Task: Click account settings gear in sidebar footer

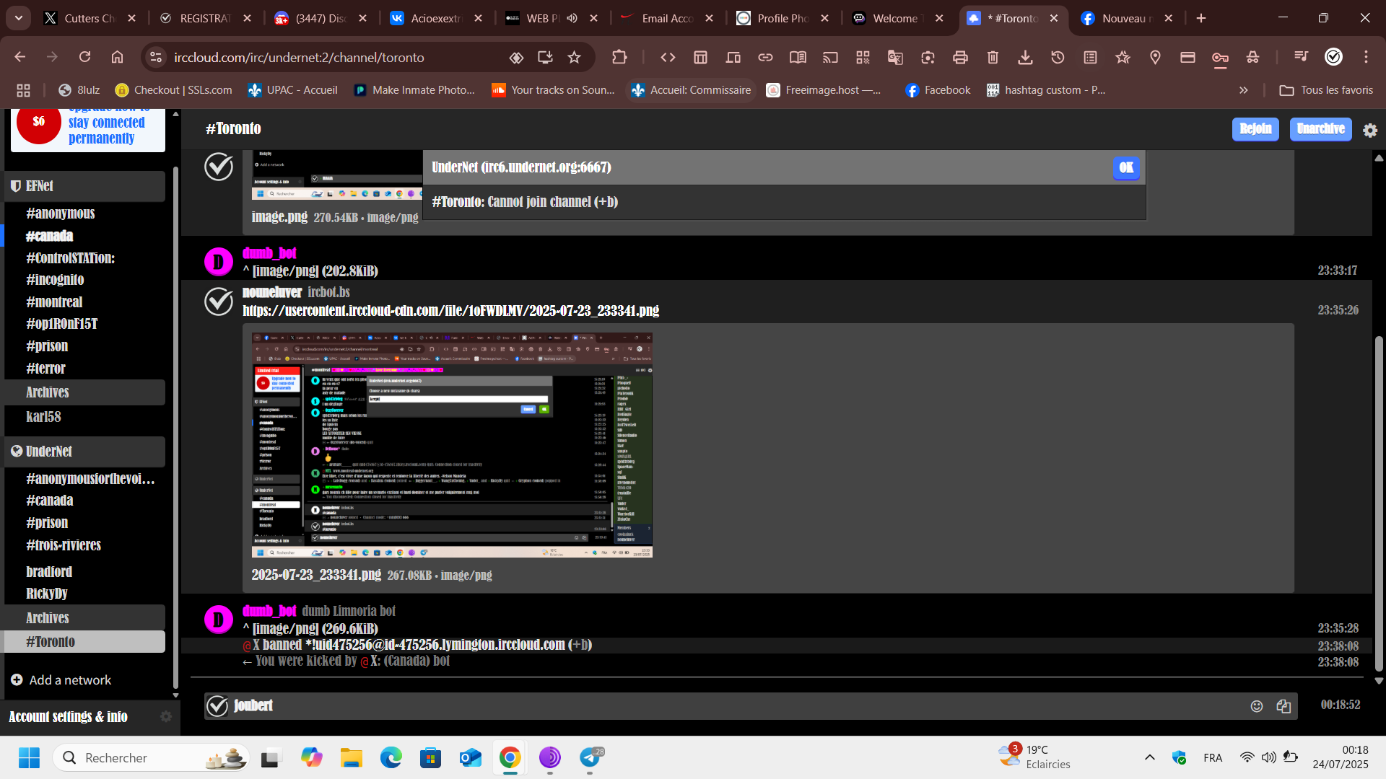Action: [165, 716]
